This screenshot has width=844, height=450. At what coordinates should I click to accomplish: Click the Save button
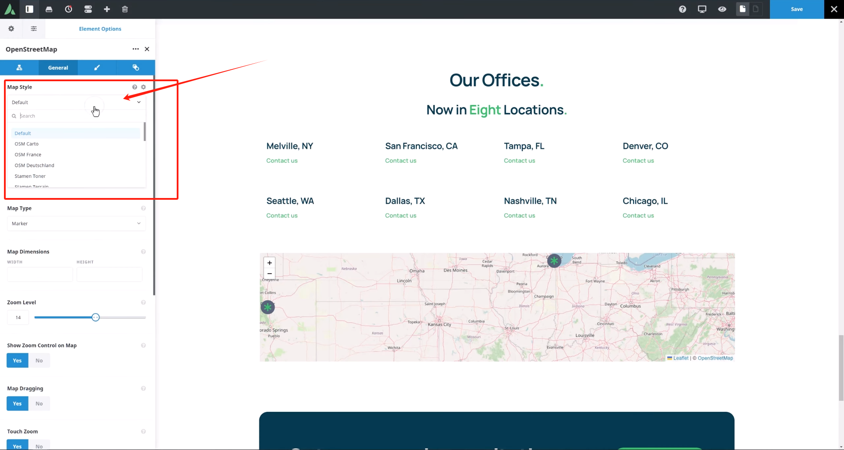(x=797, y=9)
